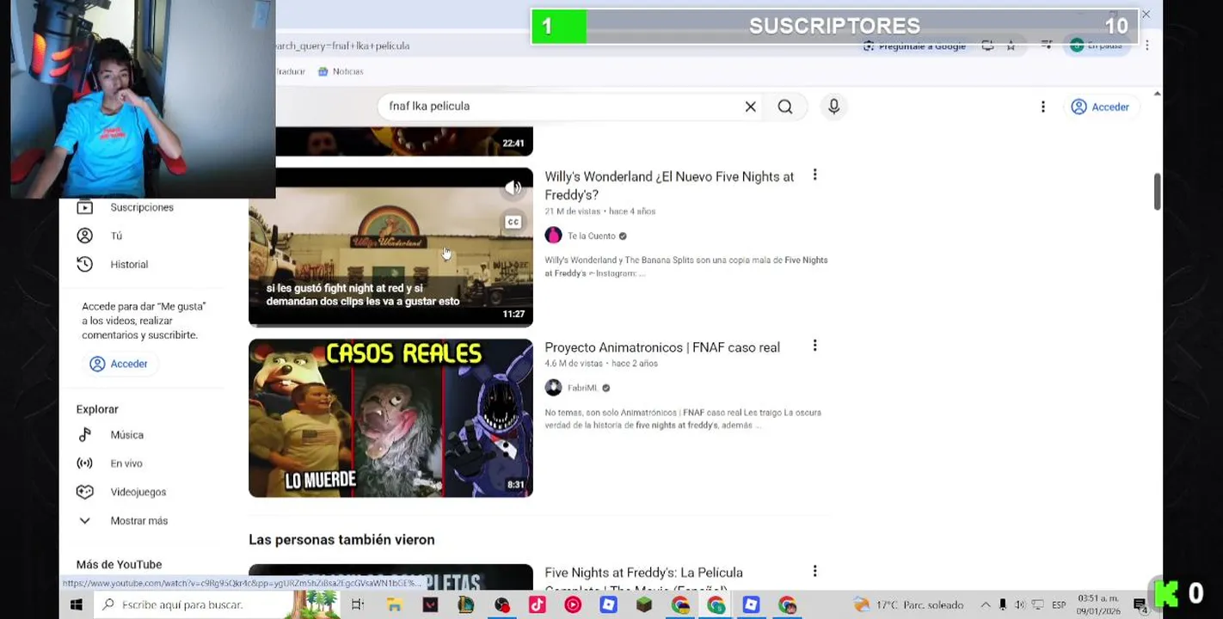Image resolution: width=1223 pixels, height=619 pixels.
Task: Click the 'Explorar' sidebar heading
Action: click(97, 409)
